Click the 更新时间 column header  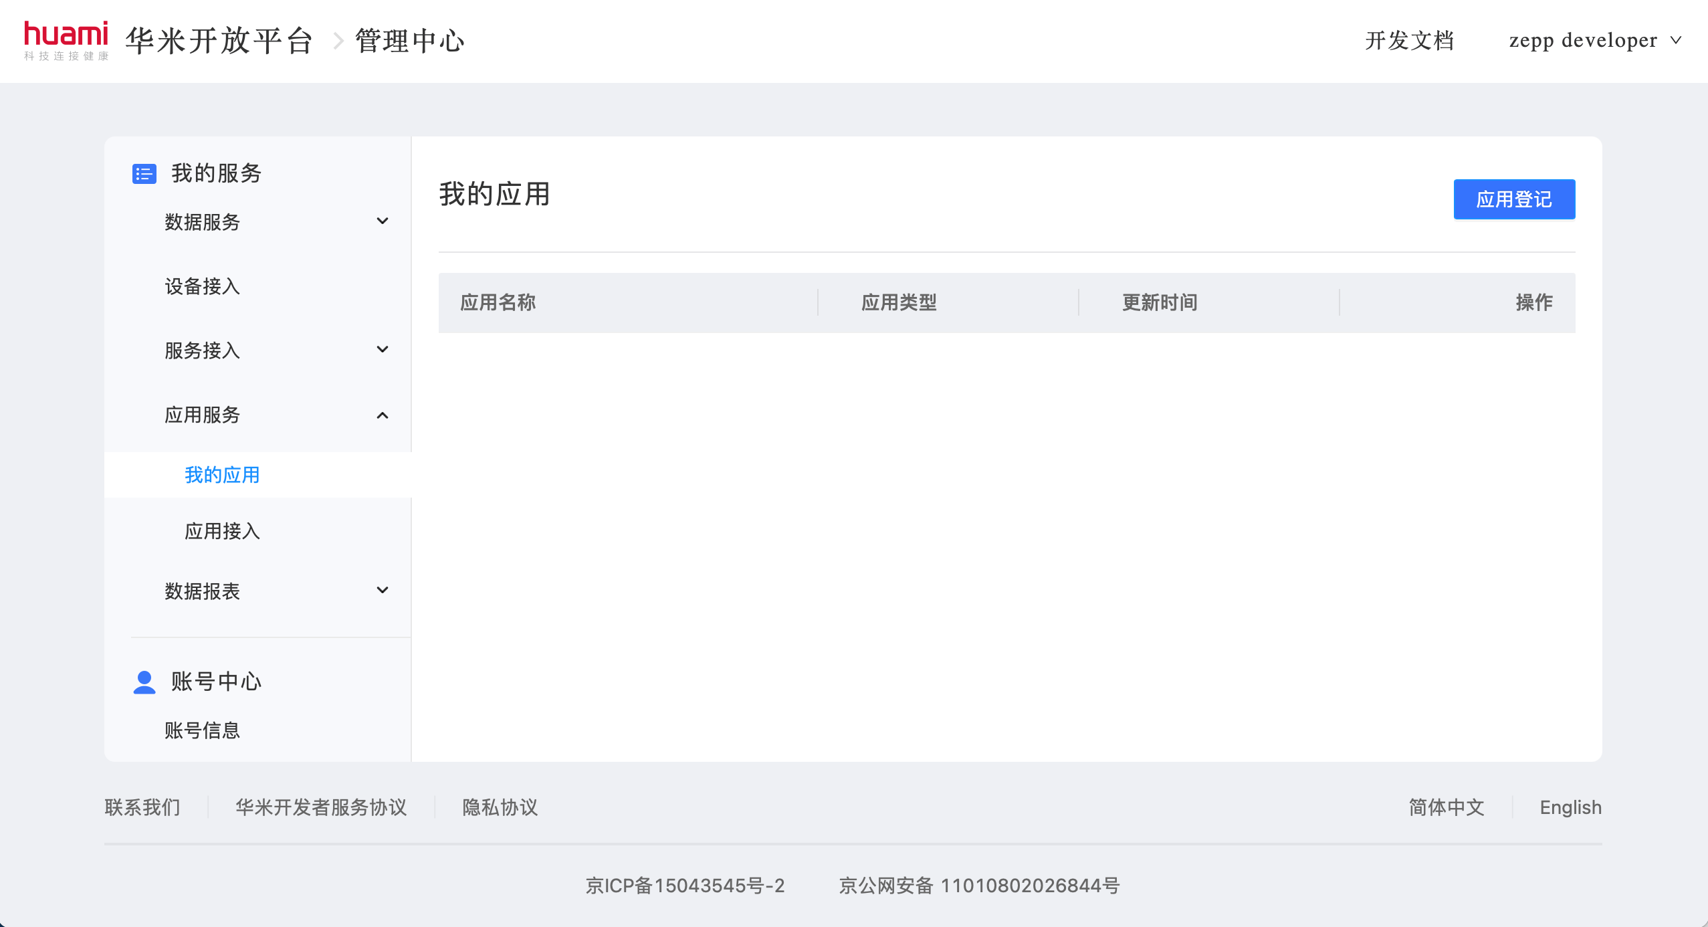(x=1160, y=302)
